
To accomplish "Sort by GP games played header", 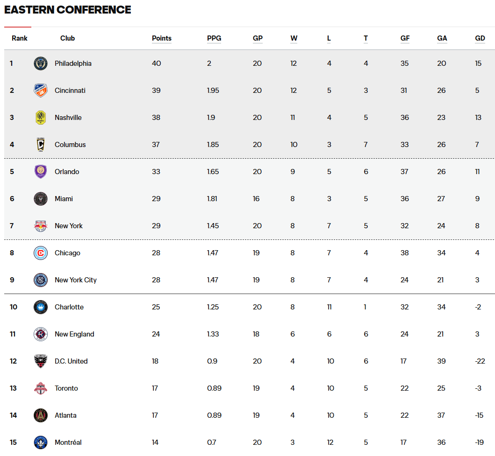I will (x=258, y=38).
